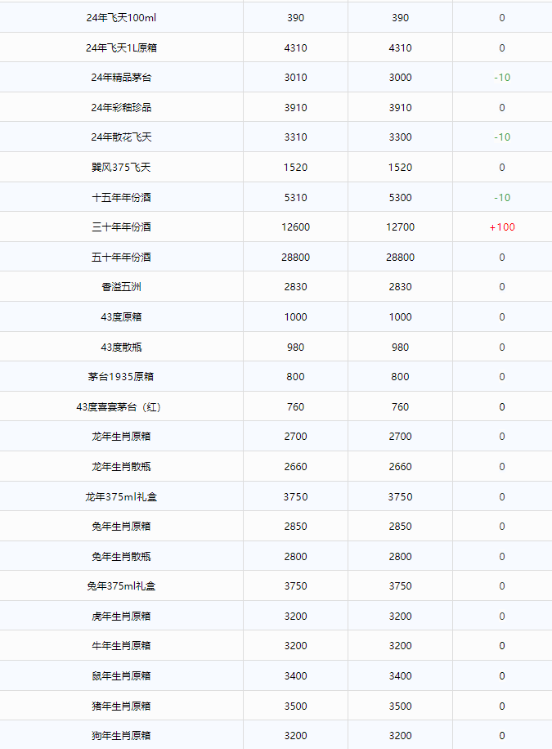Click the 5300 price in 十五年年份酒 row
This screenshot has width=552, height=749.
(400, 197)
